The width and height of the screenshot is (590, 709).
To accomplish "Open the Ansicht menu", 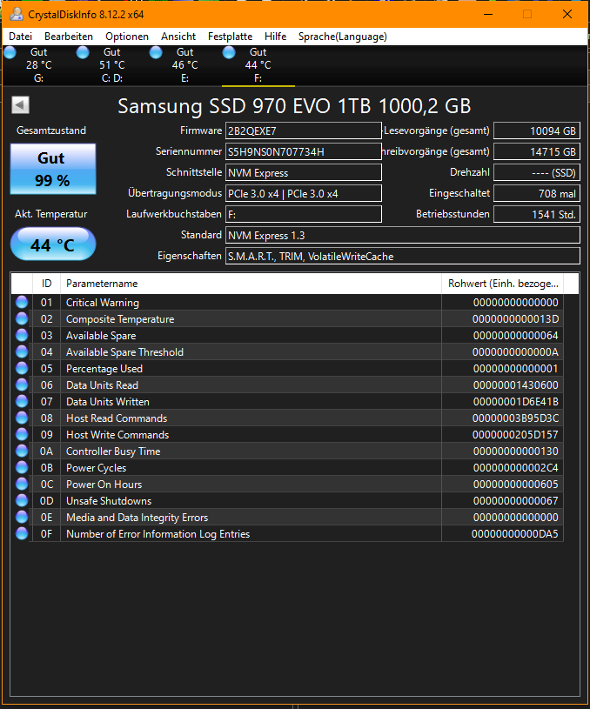I will click(178, 37).
